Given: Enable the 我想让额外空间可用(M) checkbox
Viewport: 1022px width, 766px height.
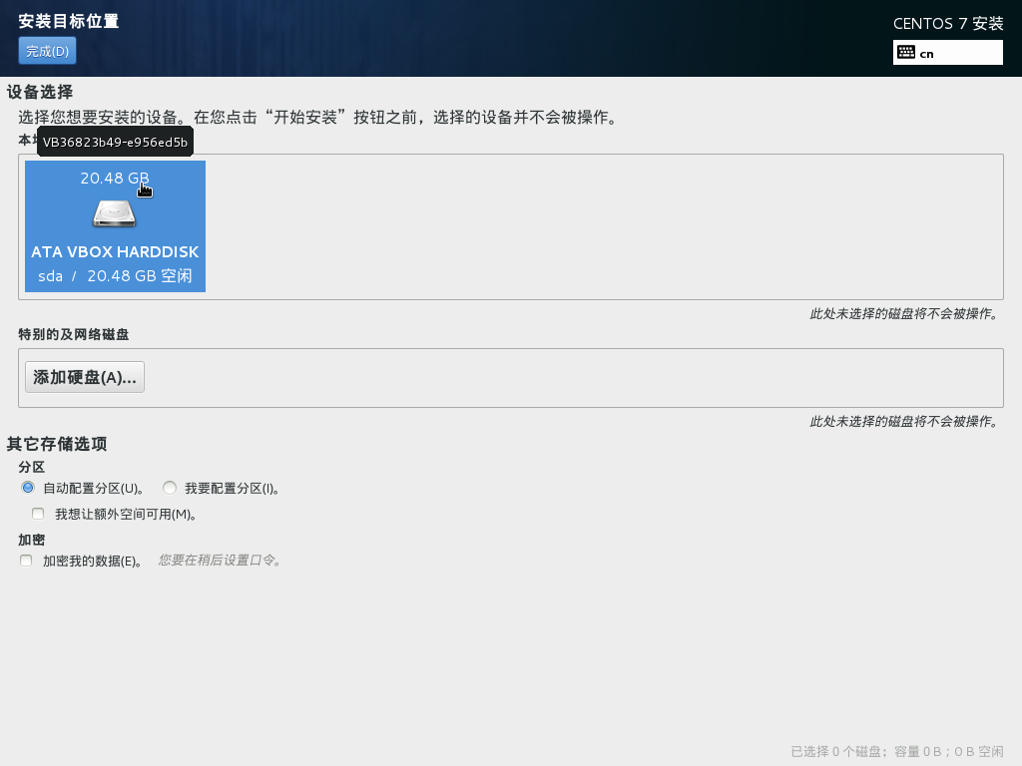Looking at the screenshot, I should [x=38, y=513].
